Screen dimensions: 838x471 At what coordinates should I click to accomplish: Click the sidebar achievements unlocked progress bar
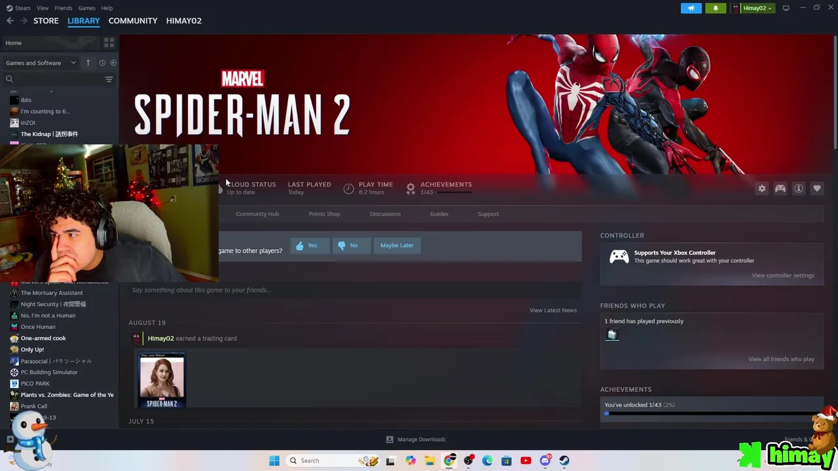tap(712, 413)
